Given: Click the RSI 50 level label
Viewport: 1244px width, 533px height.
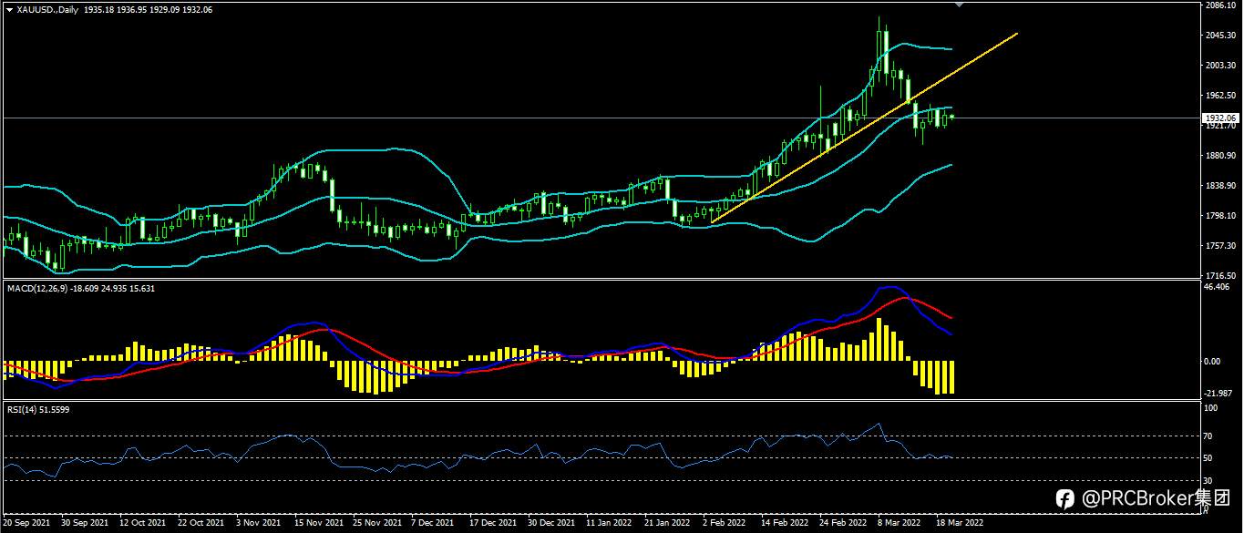Looking at the screenshot, I should (1209, 458).
